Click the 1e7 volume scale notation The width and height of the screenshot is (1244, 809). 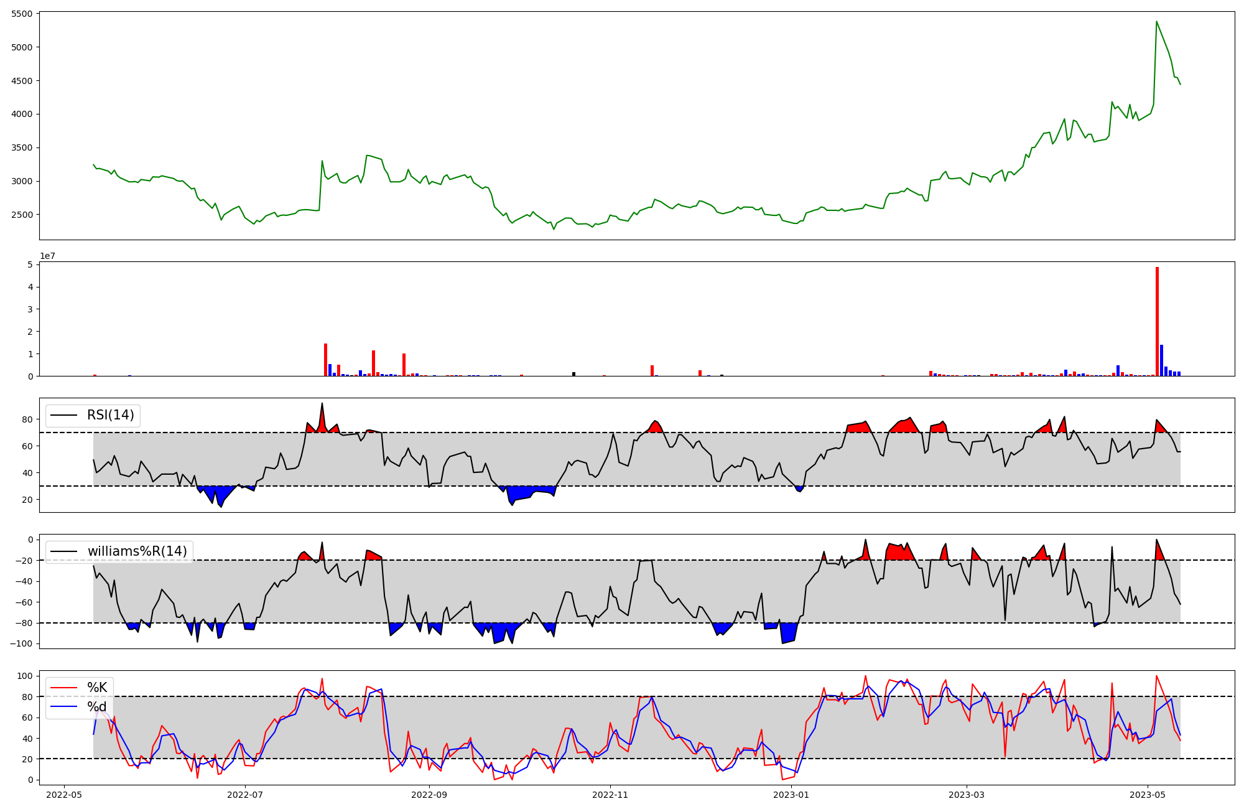[47, 256]
